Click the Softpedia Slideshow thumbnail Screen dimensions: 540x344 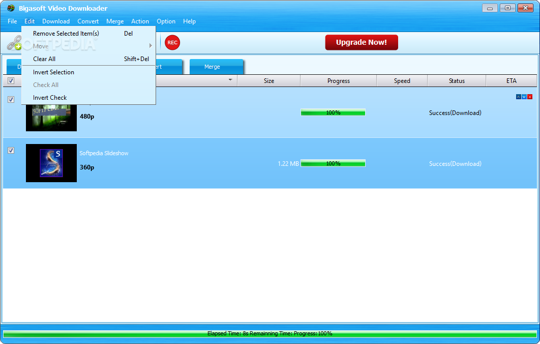(x=51, y=163)
